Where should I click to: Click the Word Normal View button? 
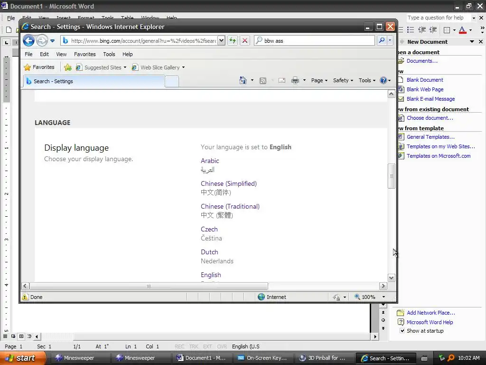pyautogui.click(x=5, y=336)
